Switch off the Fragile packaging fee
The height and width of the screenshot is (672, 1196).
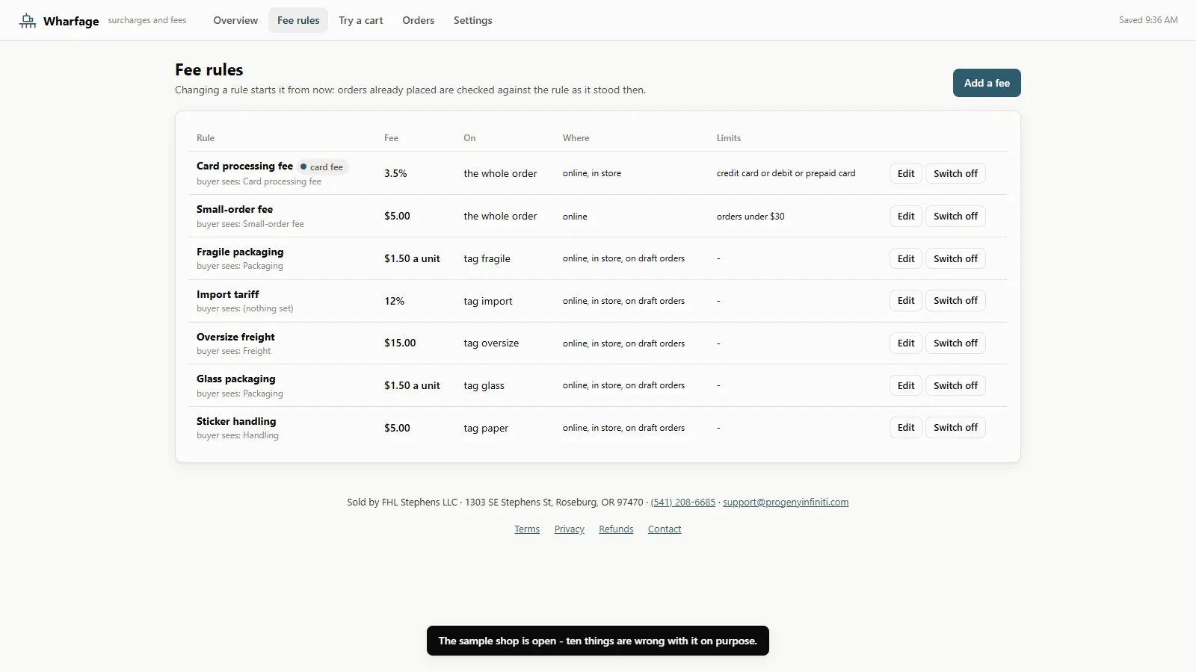[955, 258]
